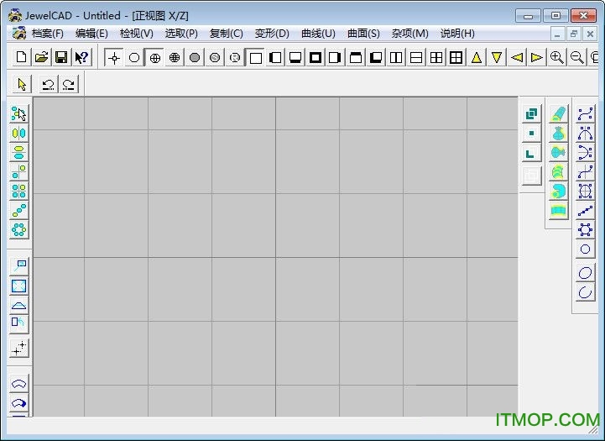Click the bold four-pane grid icon

coord(456,57)
